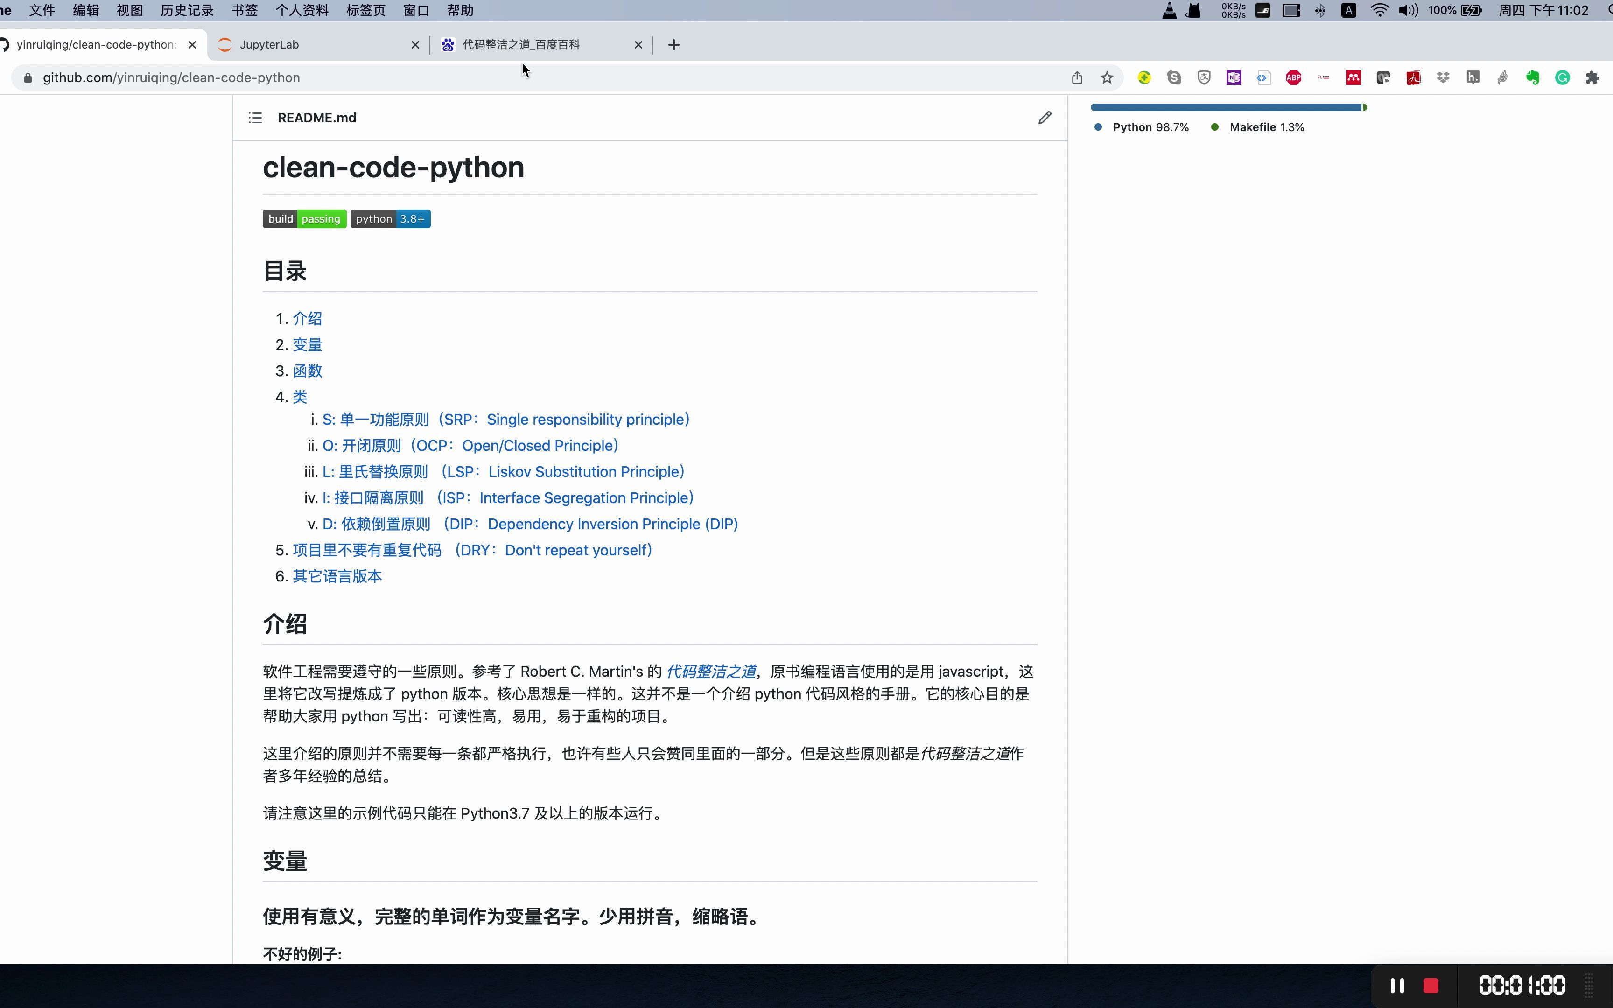
Task: Follow the 函数 link in table of contents
Action: (x=307, y=371)
